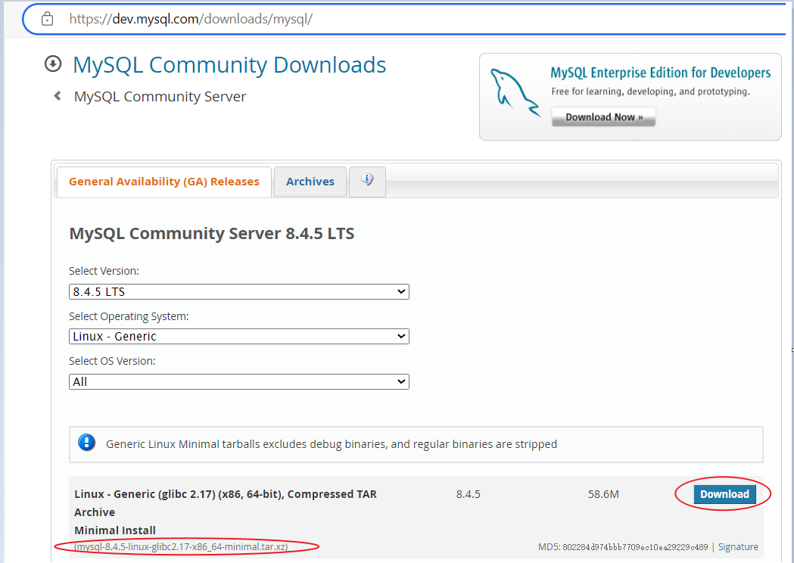This screenshot has height=563, width=794.
Task: Click the MySQL dolphin logo in banner
Action: click(514, 92)
